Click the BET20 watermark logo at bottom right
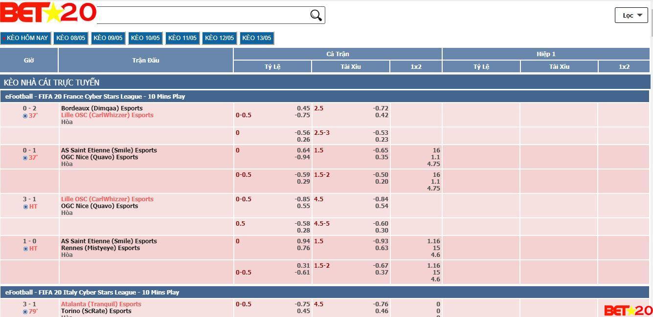This screenshot has width=653, height=317. click(628, 311)
